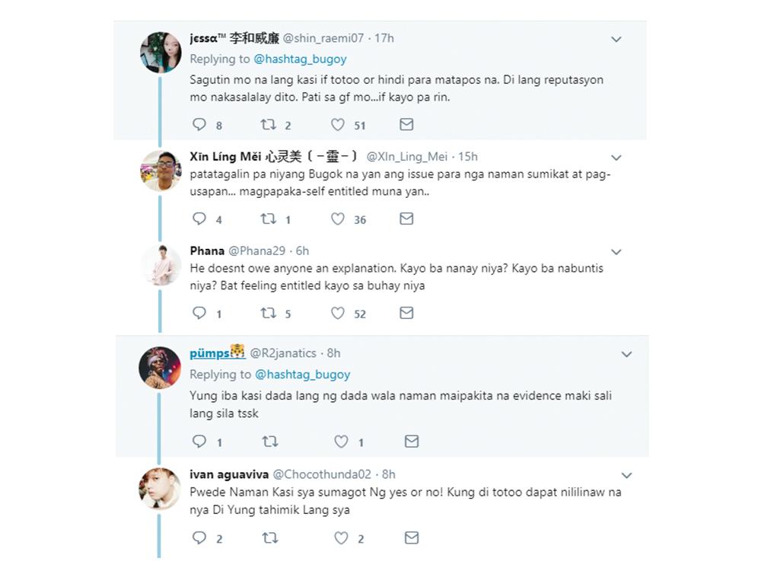Retweet the pümps tweet
This screenshot has width=761, height=571.
[270, 442]
